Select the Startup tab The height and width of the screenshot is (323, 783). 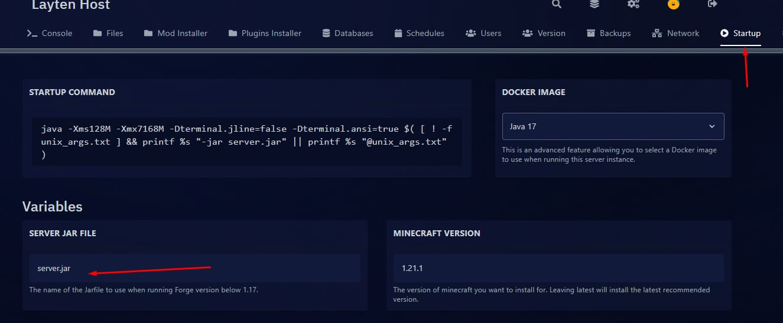[740, 33]
